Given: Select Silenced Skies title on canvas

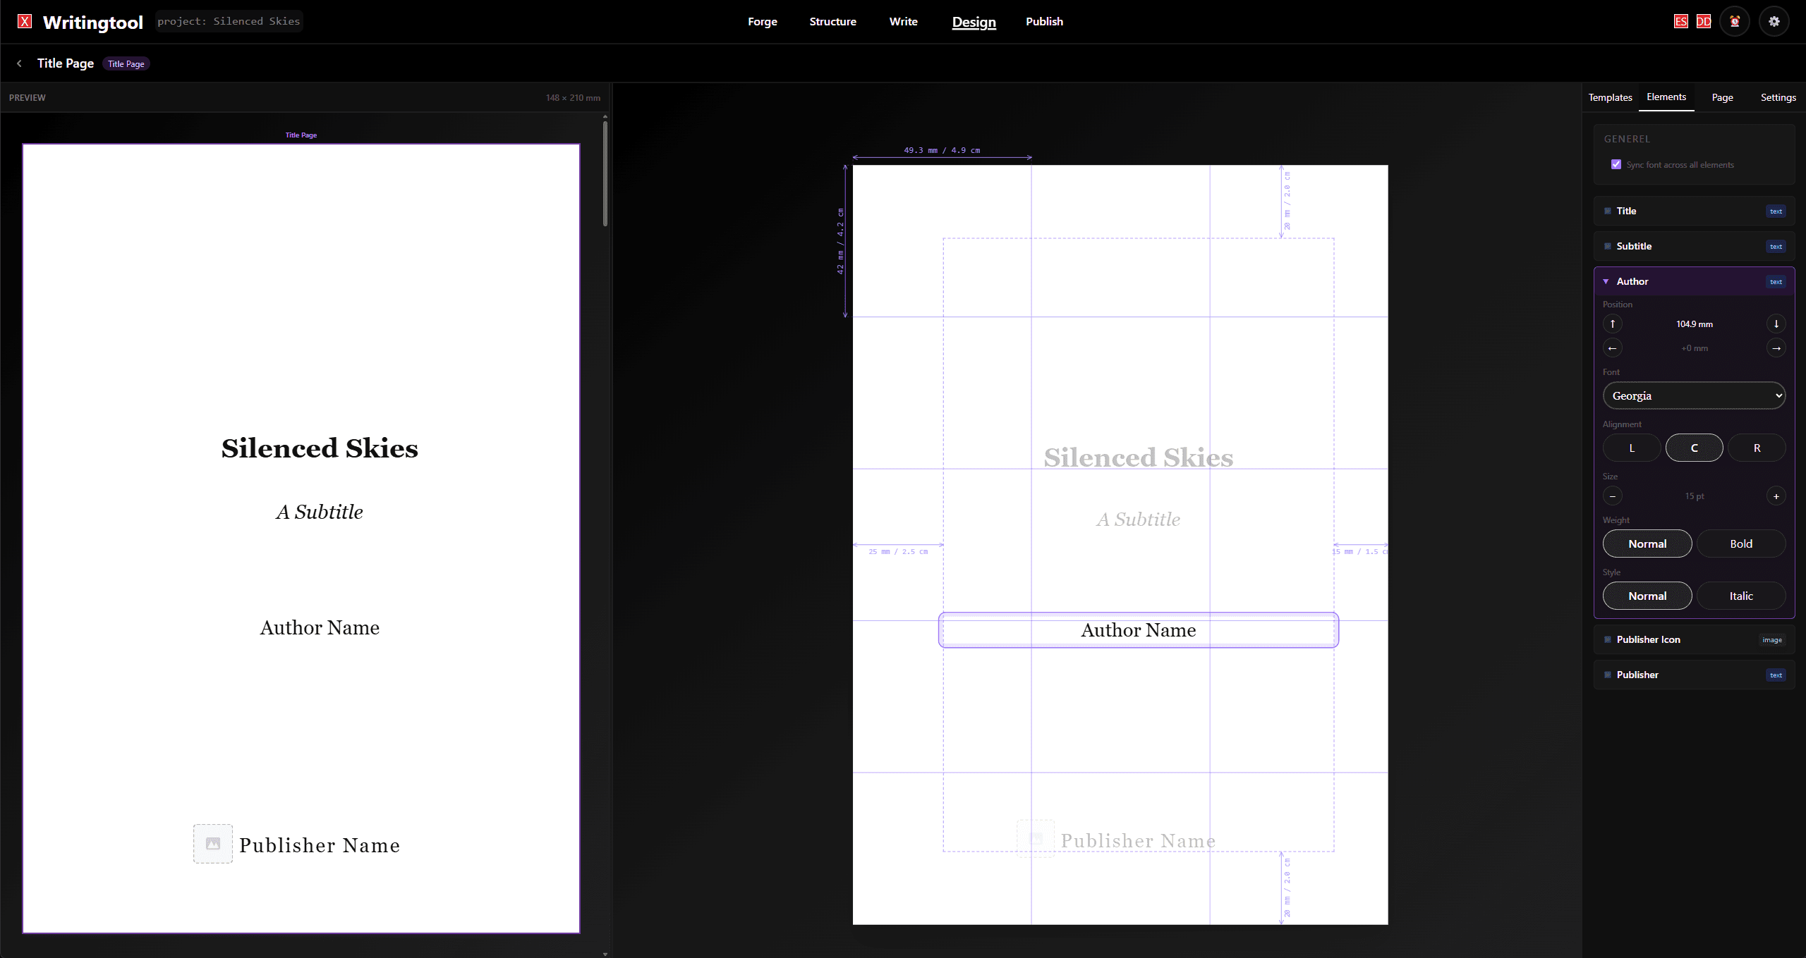Looking at the screenshot, I should 1139,457.
